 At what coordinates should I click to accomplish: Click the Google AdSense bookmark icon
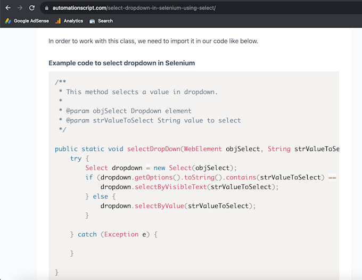click(8, 21)
